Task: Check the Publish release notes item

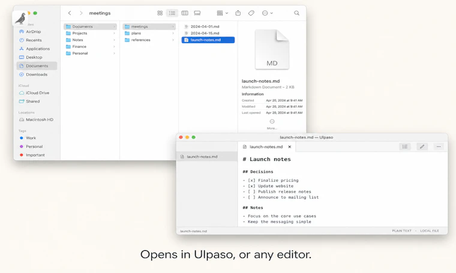Action: pos(251,191)
